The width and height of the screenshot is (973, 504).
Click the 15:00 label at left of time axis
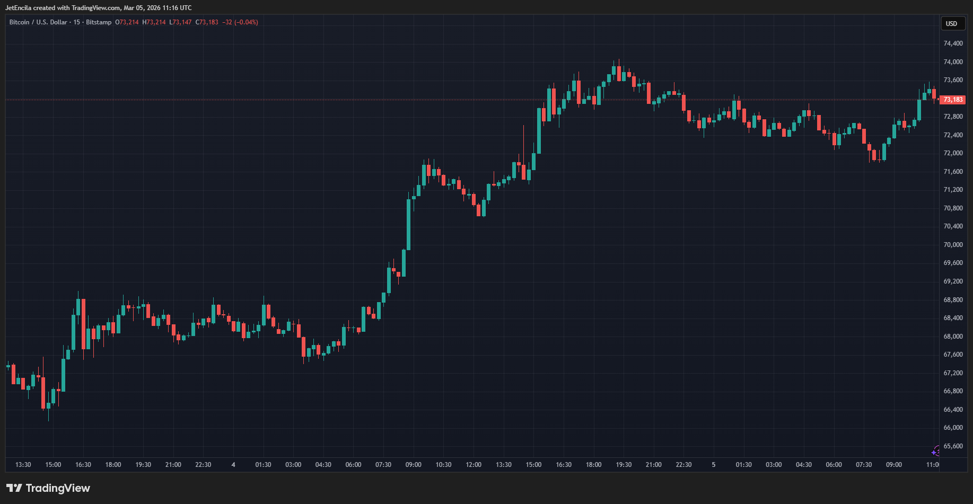53,465
